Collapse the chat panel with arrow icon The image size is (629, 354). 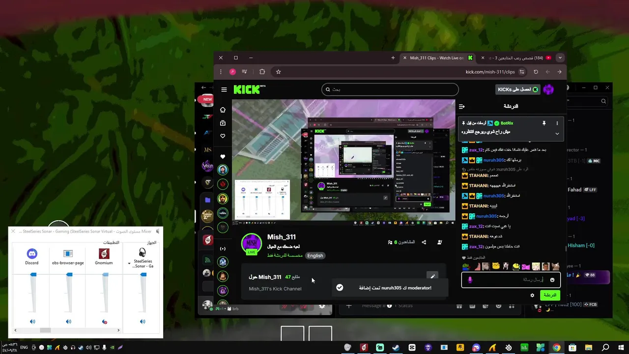461,106
